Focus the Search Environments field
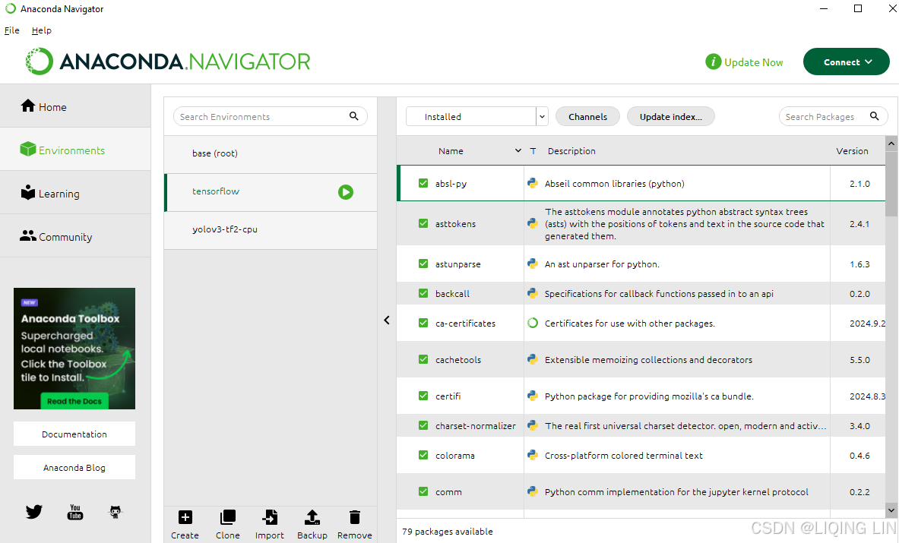 271,116
